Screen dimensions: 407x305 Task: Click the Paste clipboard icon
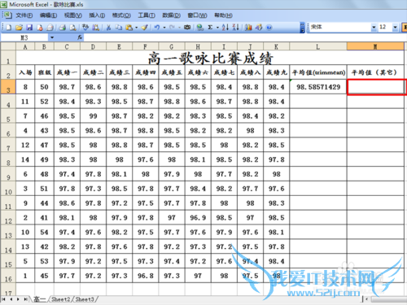click(x=129, y=28)
